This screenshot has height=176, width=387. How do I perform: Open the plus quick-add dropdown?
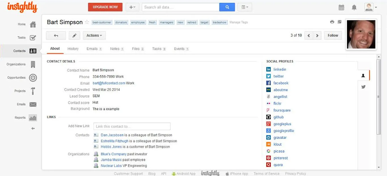point(132,7)
